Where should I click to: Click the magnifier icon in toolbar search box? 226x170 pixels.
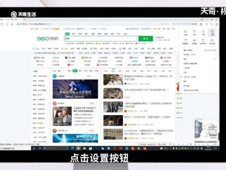174,24
